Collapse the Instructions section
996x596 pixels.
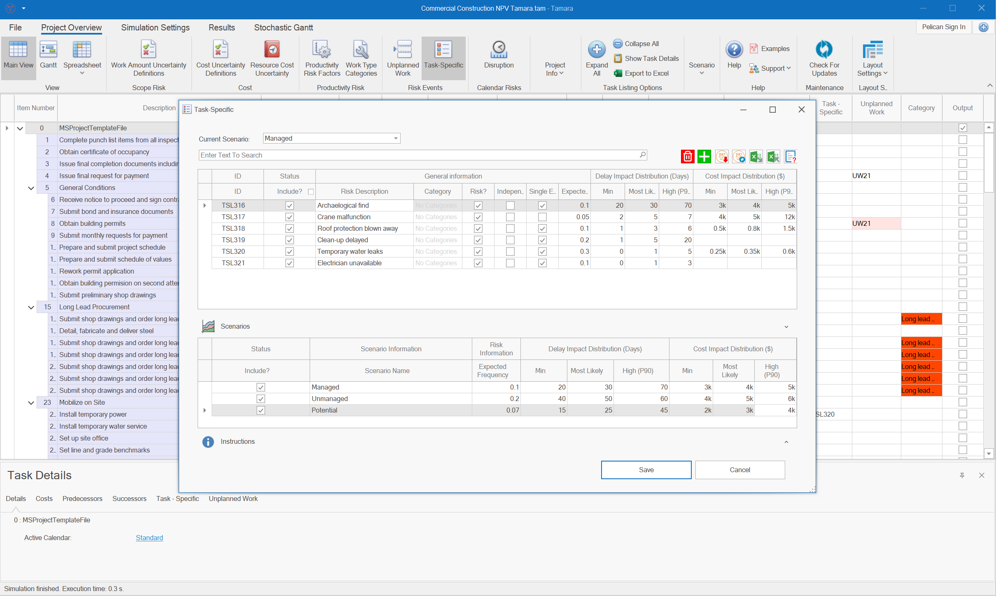tap(786, 441)
